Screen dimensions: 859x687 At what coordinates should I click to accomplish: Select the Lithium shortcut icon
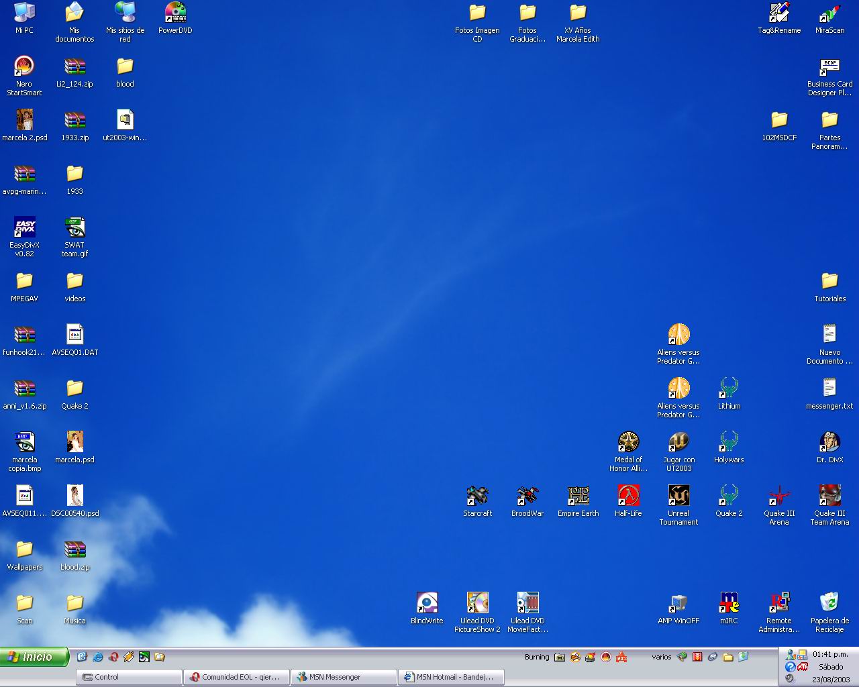[x=729, y=388]
